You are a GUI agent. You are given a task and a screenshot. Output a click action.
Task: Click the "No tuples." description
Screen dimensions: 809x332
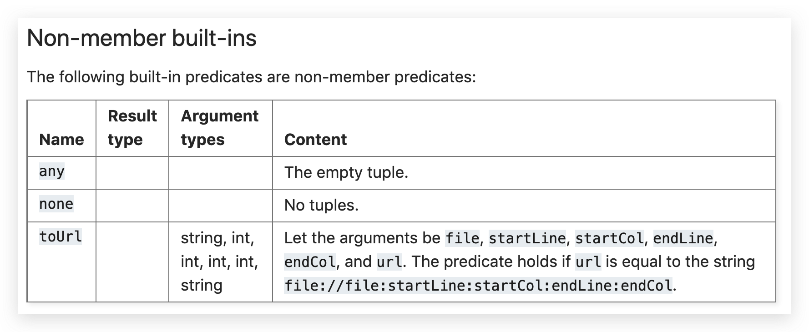pos(321,205)
